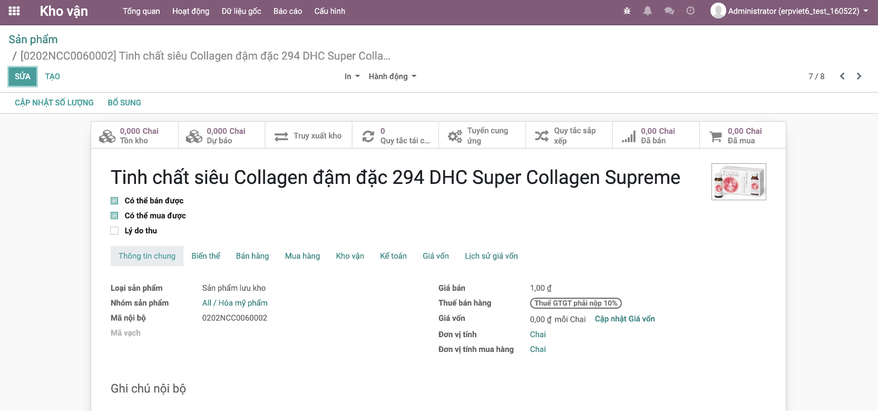Open Chai purchase unit link
The image size is (878, 412).
pyautogui.click(x=538, y=349)
